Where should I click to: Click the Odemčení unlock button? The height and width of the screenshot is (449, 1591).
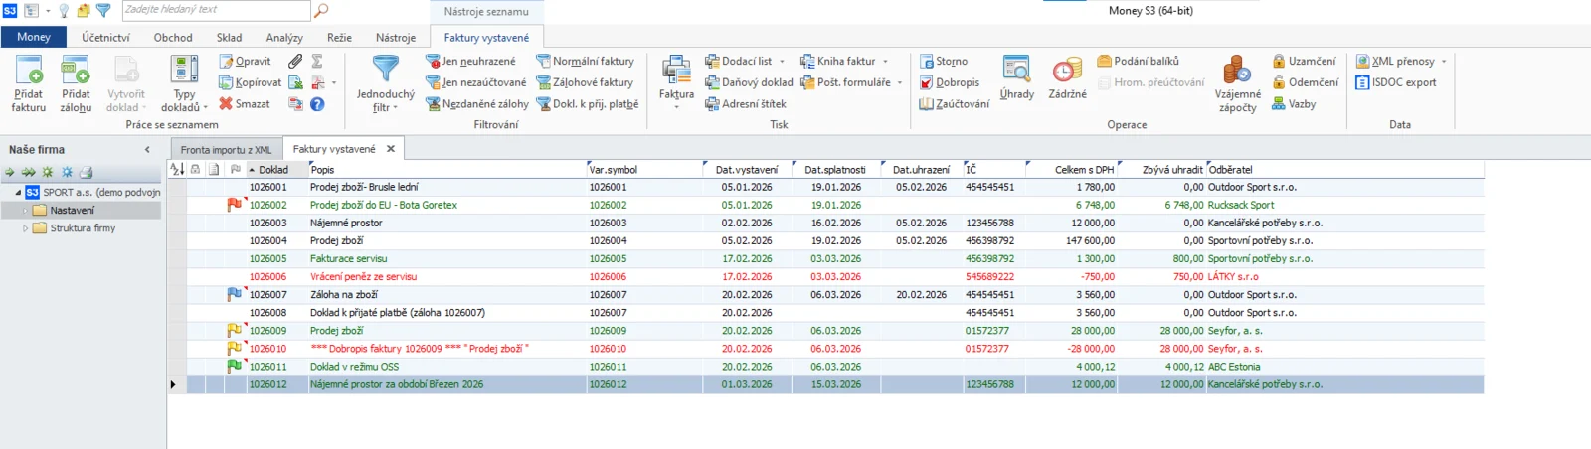coord(1305,82)
